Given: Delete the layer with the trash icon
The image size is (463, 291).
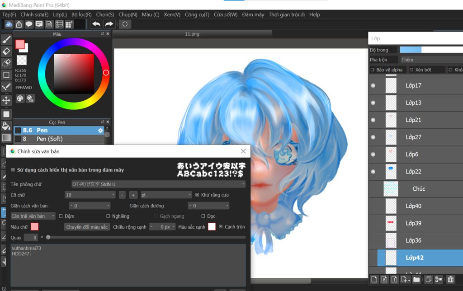Looking at the screenshot, I should pos(450,279).
